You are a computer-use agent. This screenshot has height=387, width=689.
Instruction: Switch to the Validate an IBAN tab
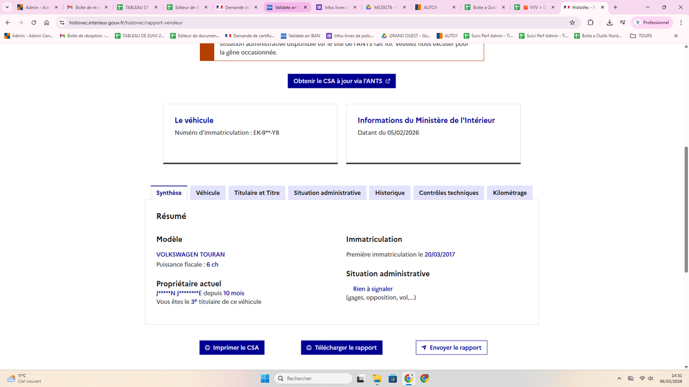click(287, 7)
